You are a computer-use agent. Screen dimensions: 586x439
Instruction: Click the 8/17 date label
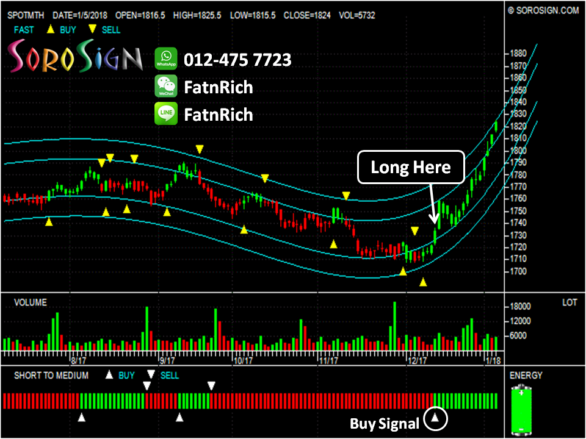coord(79,360)
